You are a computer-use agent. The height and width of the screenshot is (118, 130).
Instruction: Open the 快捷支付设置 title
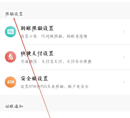tap(37, 53)
